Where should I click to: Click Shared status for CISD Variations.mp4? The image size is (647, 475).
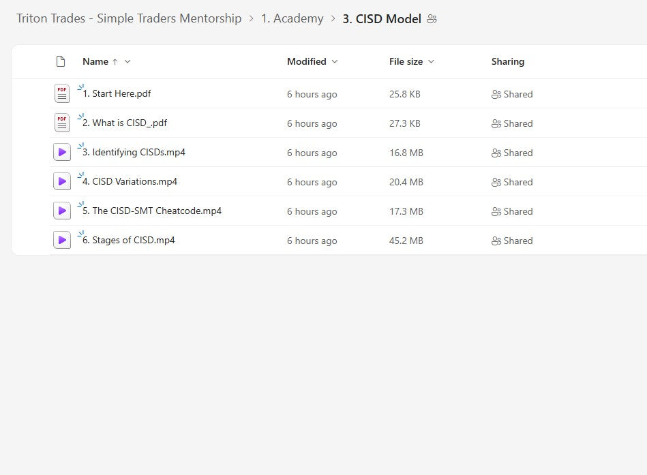[x=512, y=182]
